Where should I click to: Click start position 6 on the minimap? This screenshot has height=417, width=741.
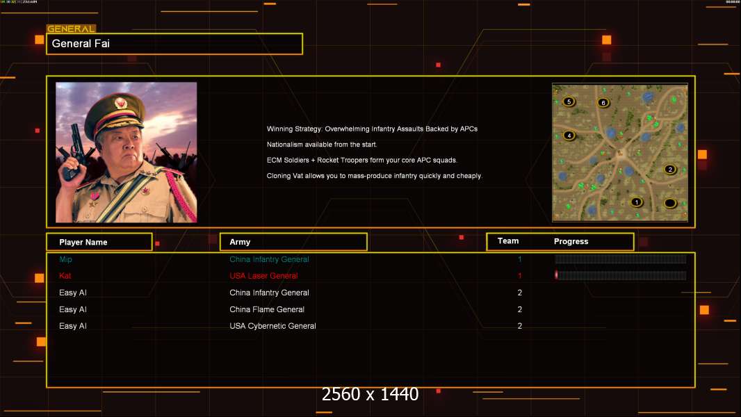603,102
